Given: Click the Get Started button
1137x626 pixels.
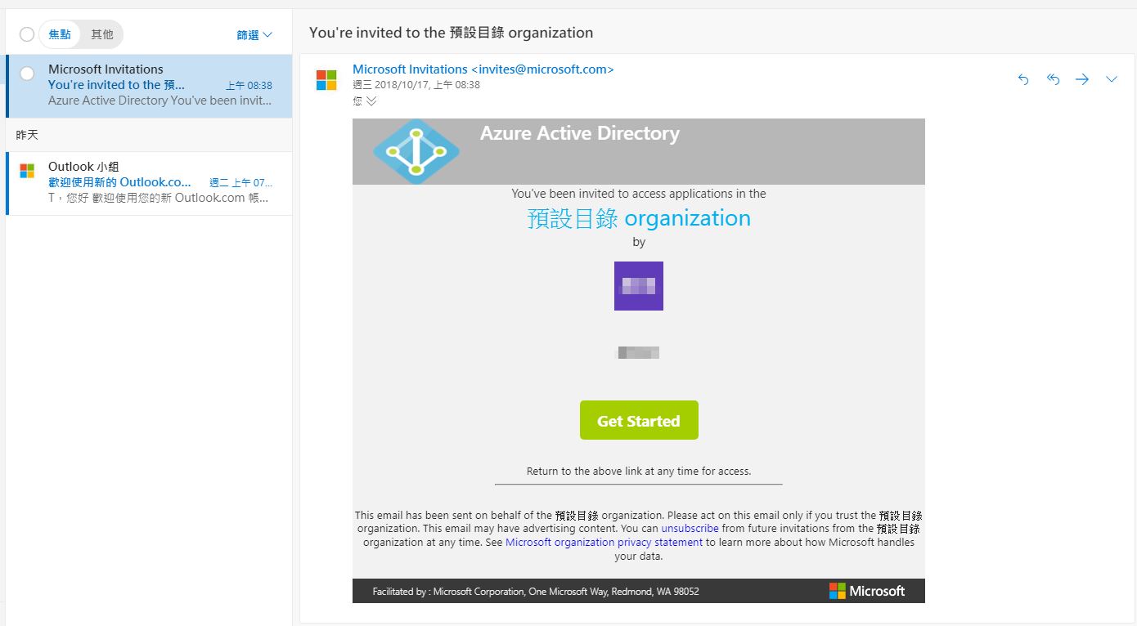Looking at the screenshot, I should 639,420.
